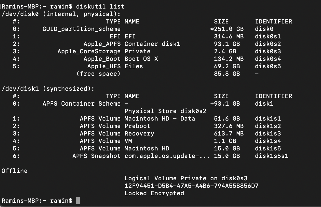Select the GUID_partition_scheme type entry
This screenshot has width=321, height=207.
tap(81, 29)
